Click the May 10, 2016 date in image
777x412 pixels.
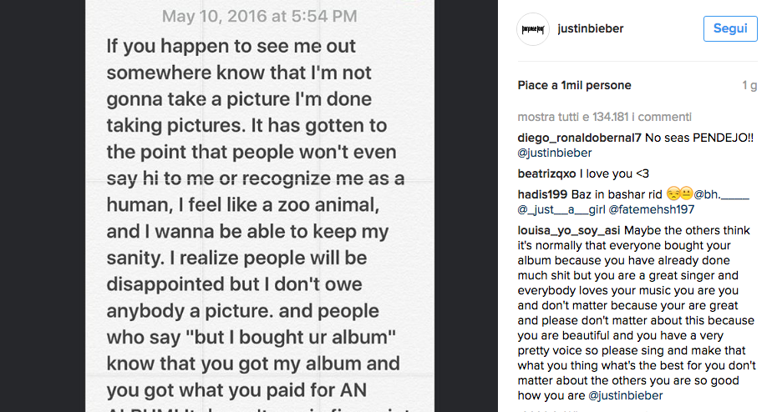tap(259, 16)
